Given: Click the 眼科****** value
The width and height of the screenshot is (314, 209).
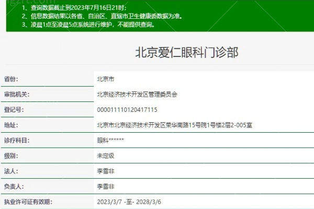Looking at the screenshot, I should click(110, 140).
